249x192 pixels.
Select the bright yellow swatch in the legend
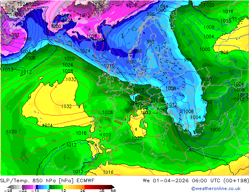click(64, 187)
